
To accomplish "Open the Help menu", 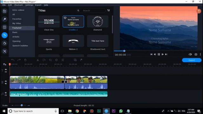I will point(46,5).
